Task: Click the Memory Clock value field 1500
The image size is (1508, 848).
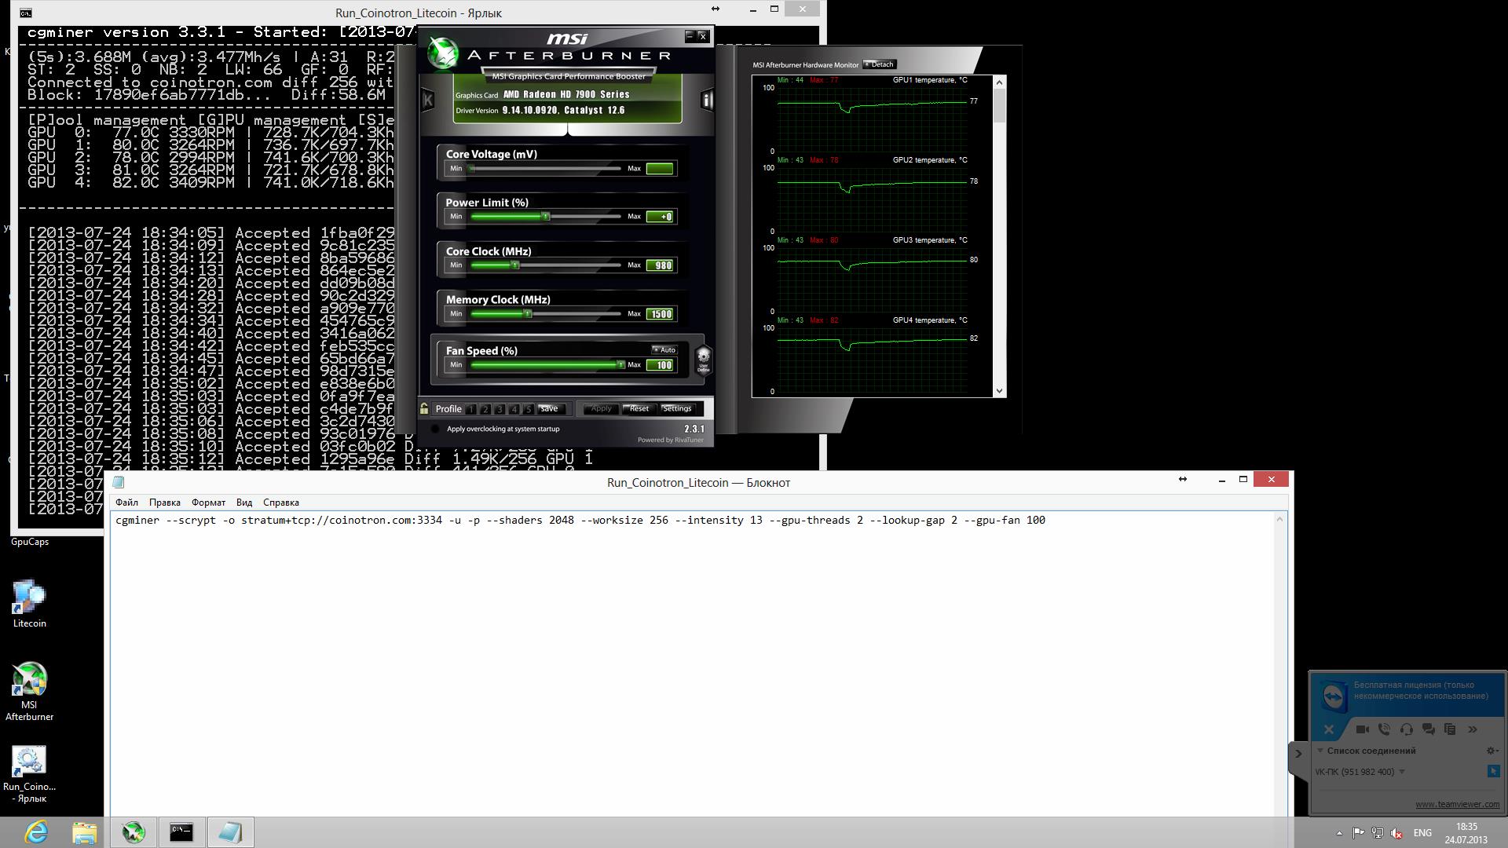Action: click(x=661, y=314)
